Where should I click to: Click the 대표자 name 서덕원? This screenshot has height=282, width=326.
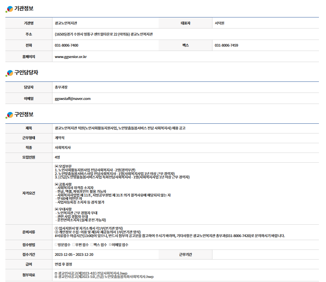219,23
